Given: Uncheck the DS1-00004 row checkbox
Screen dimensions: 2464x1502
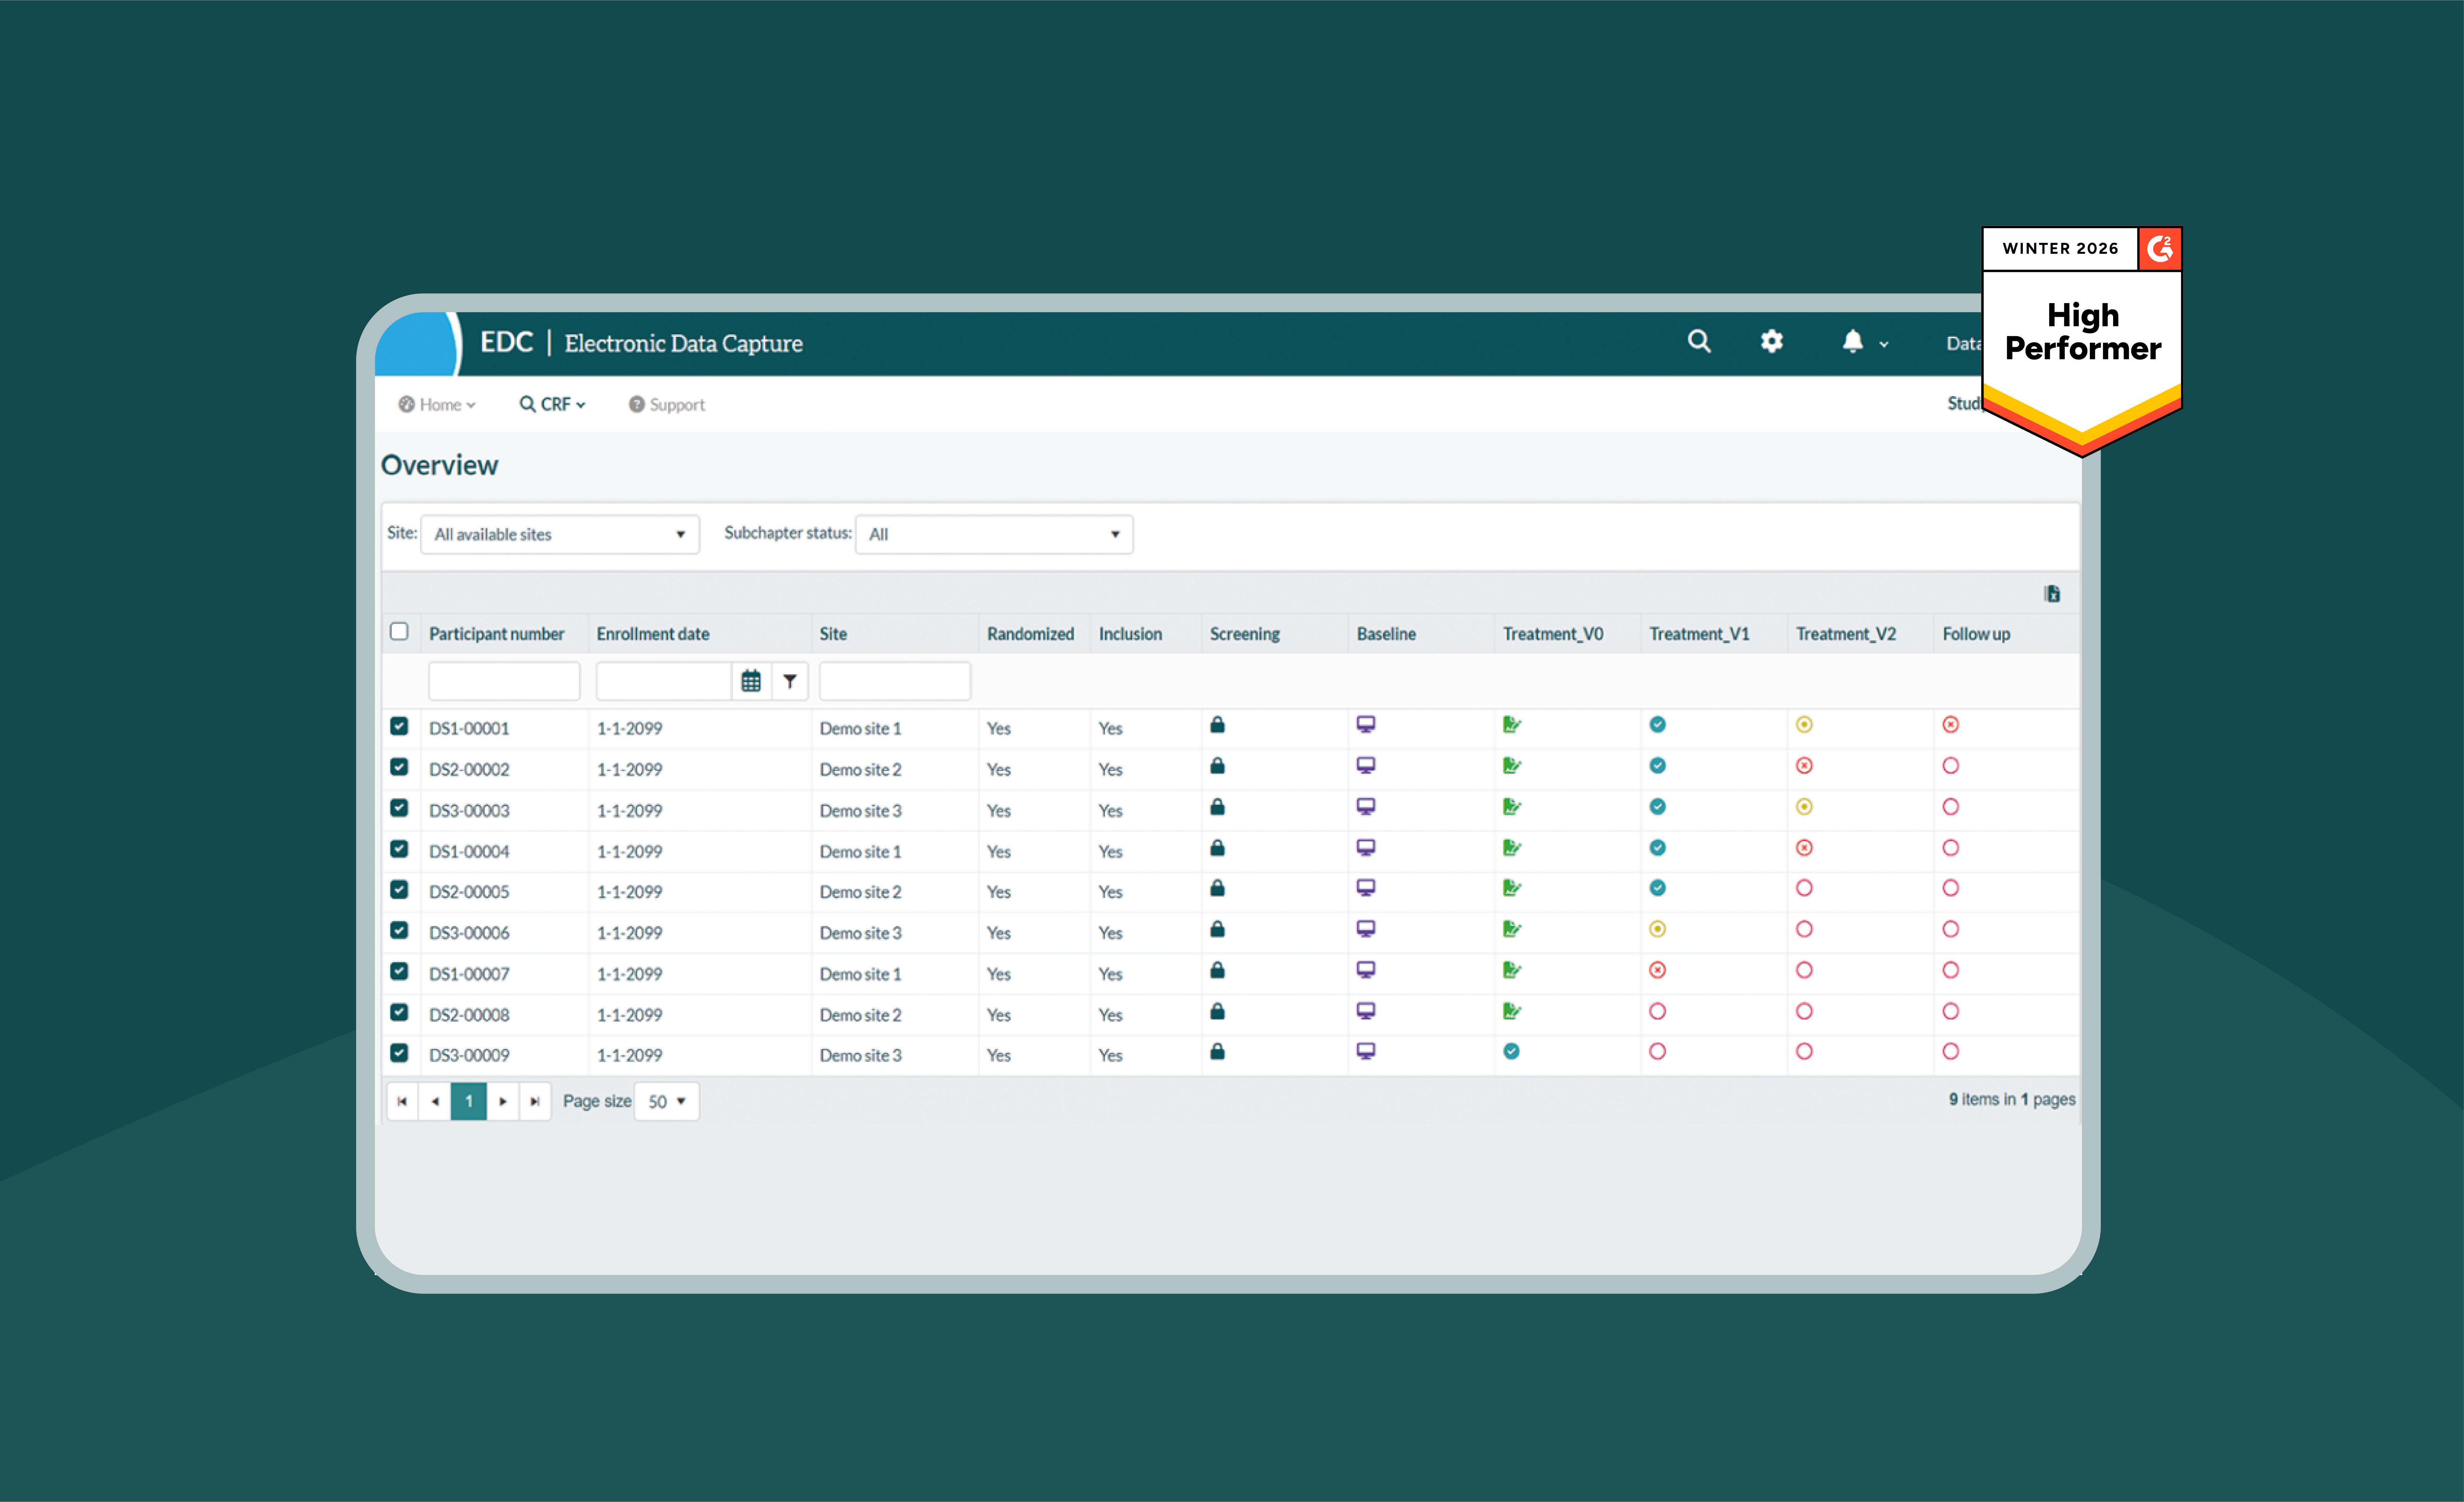Looking at the screenshot, I should (399, 849).
